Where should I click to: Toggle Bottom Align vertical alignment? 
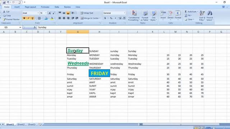(x=68, y=13)
